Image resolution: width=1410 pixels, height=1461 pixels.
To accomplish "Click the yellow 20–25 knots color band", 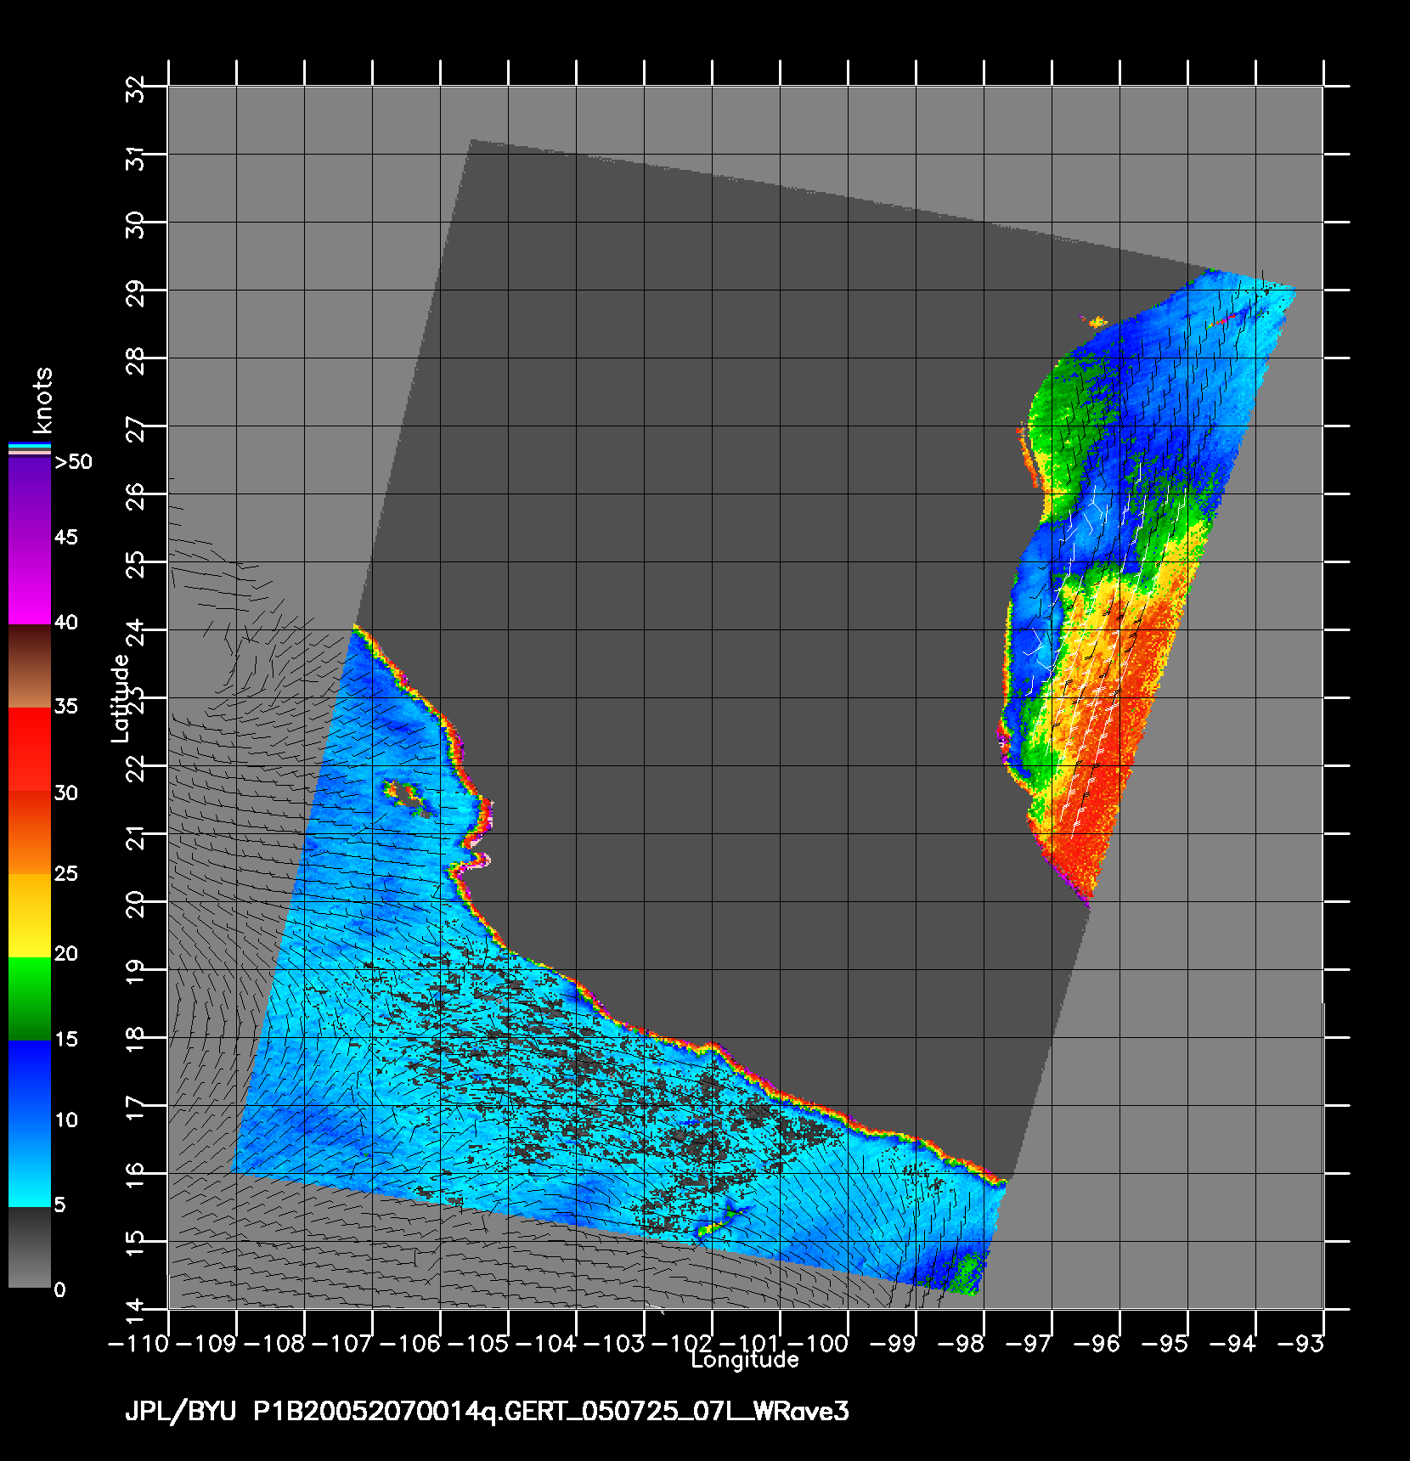I will 30,916.
